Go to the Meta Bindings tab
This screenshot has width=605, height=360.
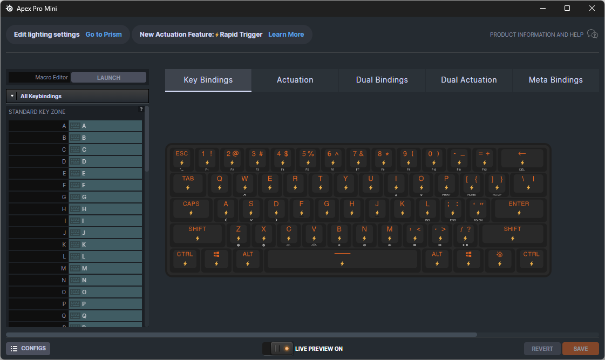555,80
